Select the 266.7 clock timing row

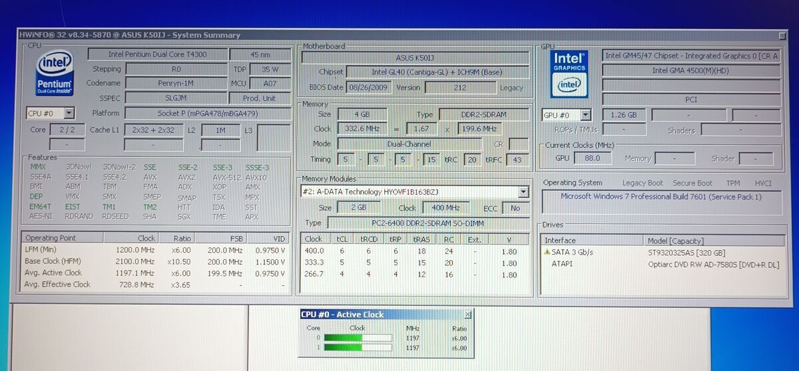415,275
